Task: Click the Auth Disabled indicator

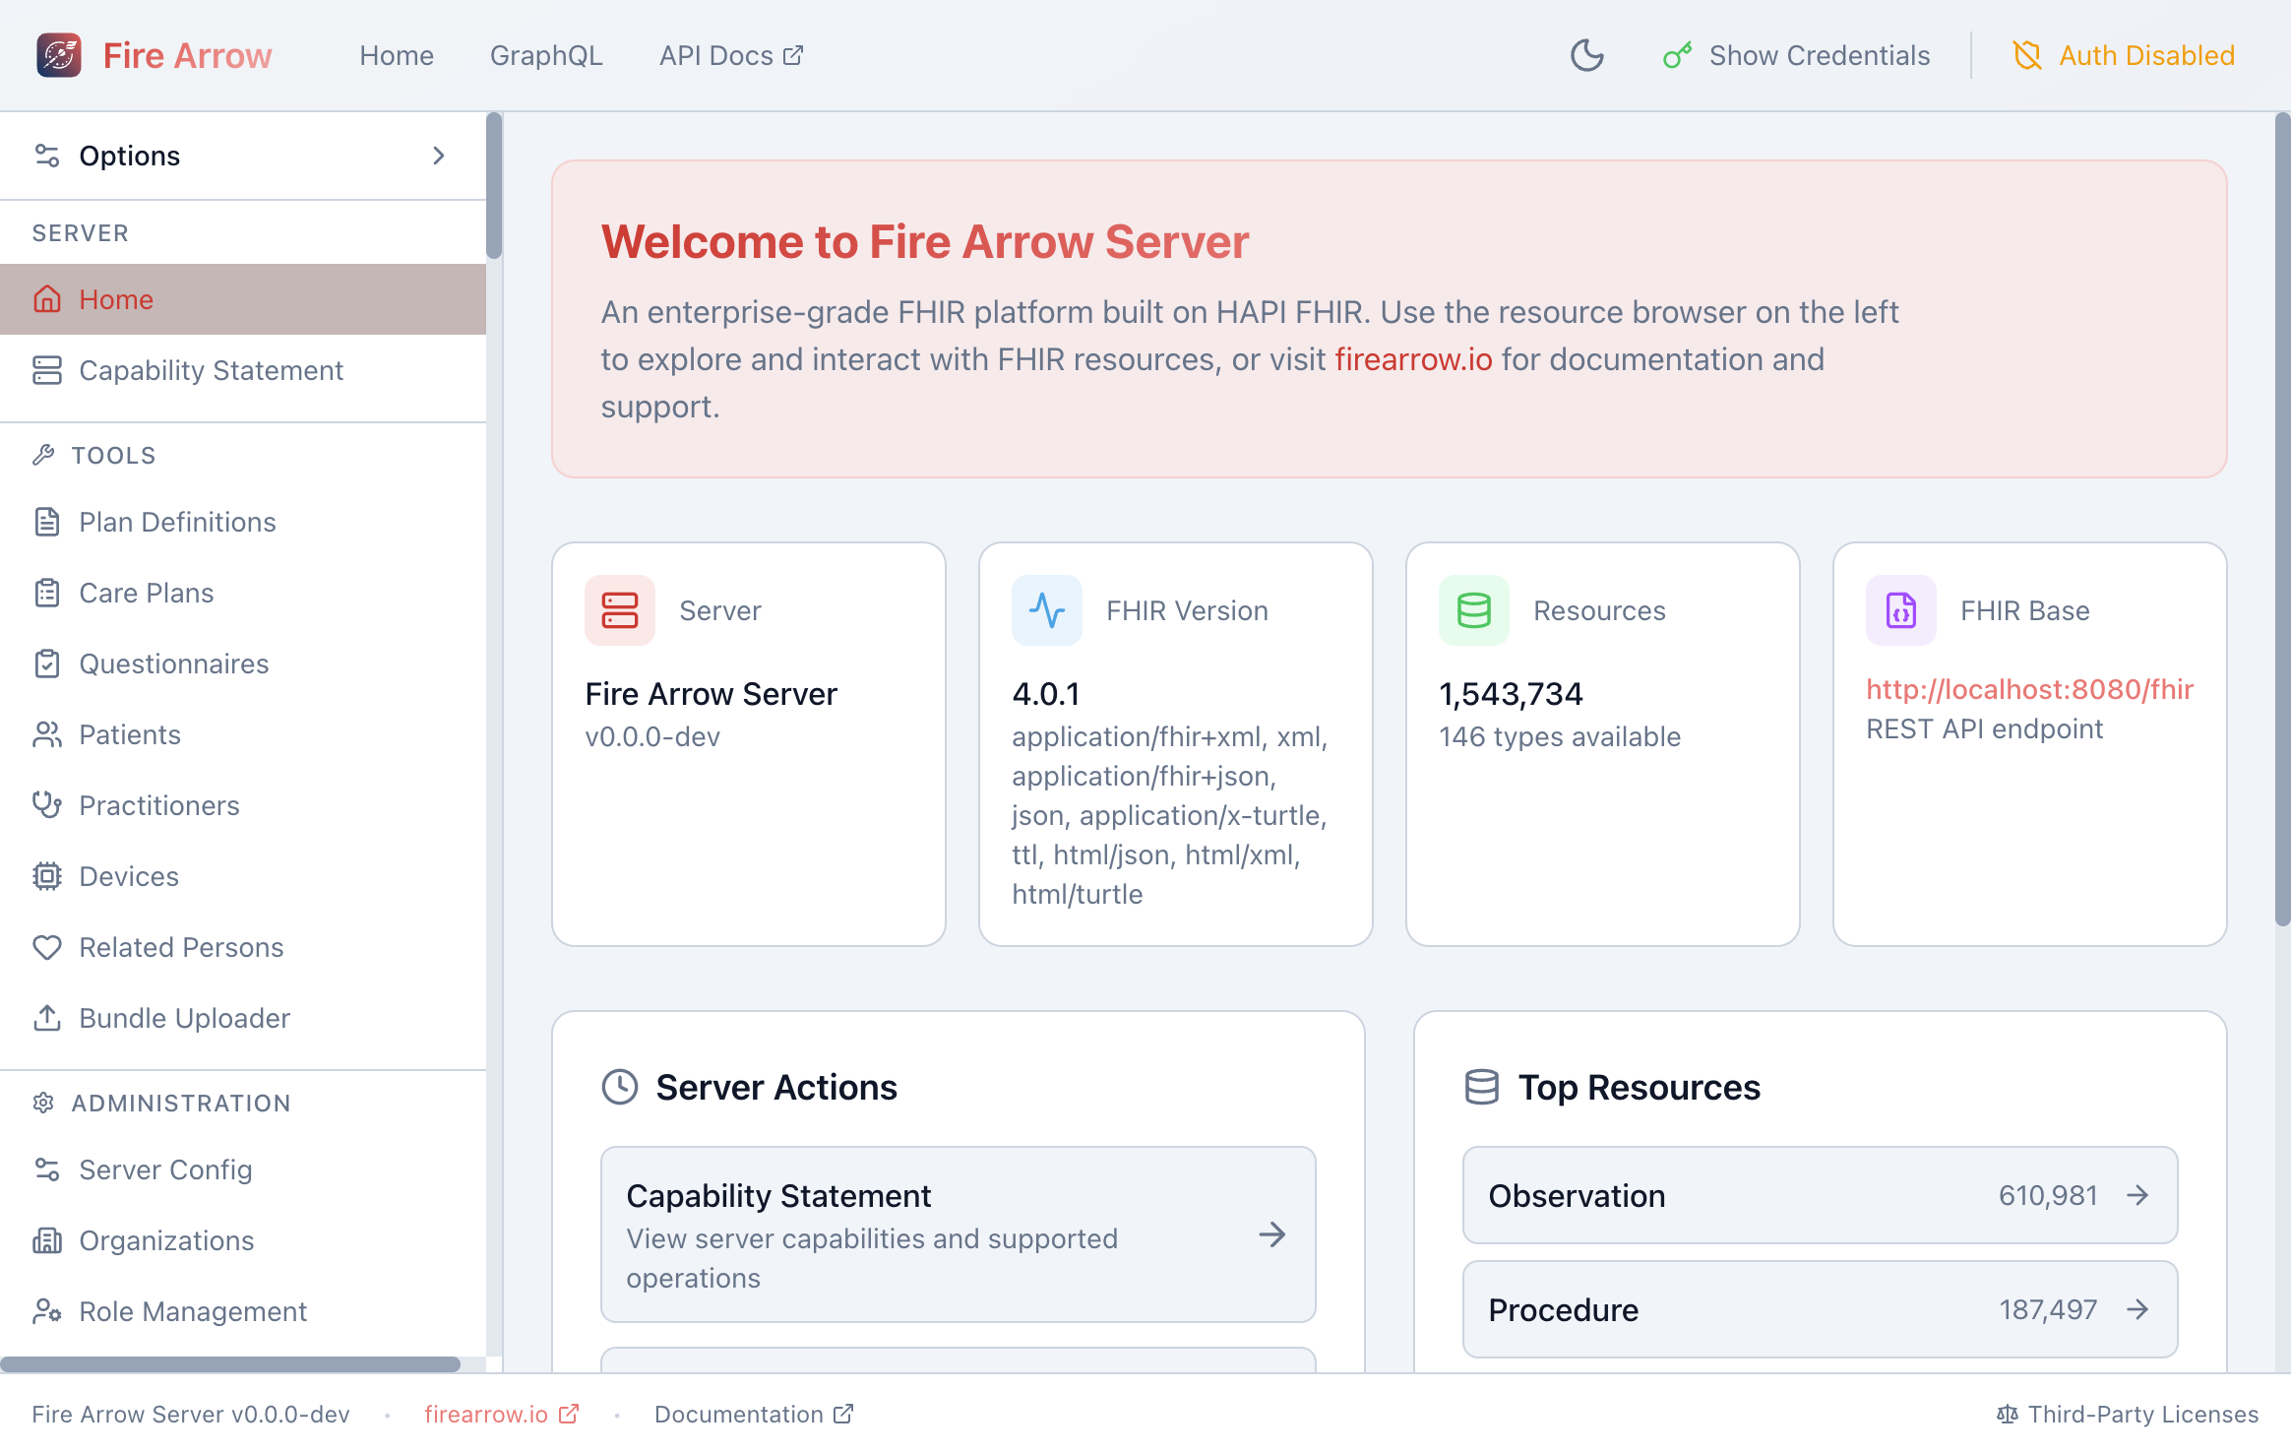Action: point(2122,55)
